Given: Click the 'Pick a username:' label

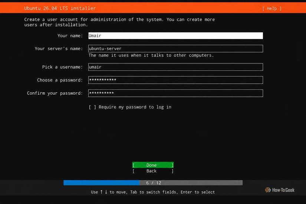Looking at the screenshot, I should point(62,67).
